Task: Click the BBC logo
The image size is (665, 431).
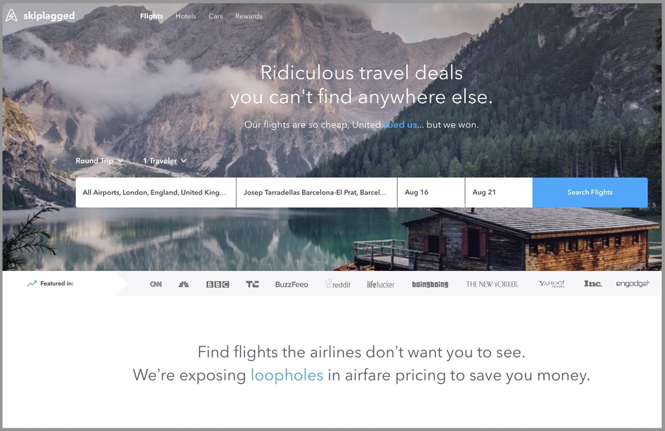Action: (x=218, y=284)
